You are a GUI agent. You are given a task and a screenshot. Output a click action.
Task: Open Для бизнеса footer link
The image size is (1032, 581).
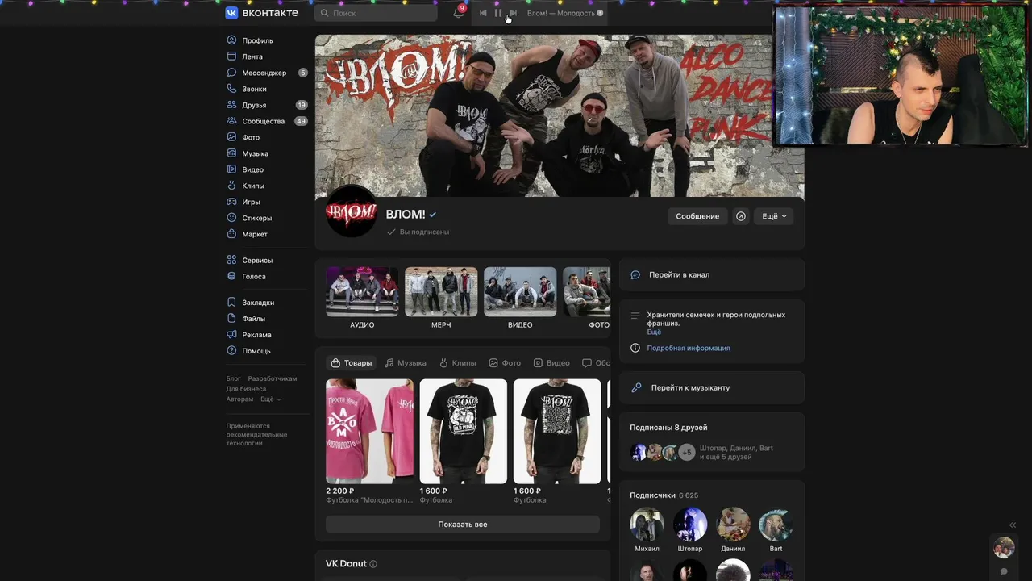coord(246,389)
